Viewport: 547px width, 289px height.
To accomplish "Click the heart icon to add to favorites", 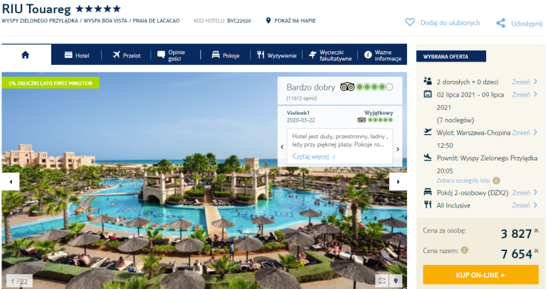I will pyautogui.click(x=410, y=23).
